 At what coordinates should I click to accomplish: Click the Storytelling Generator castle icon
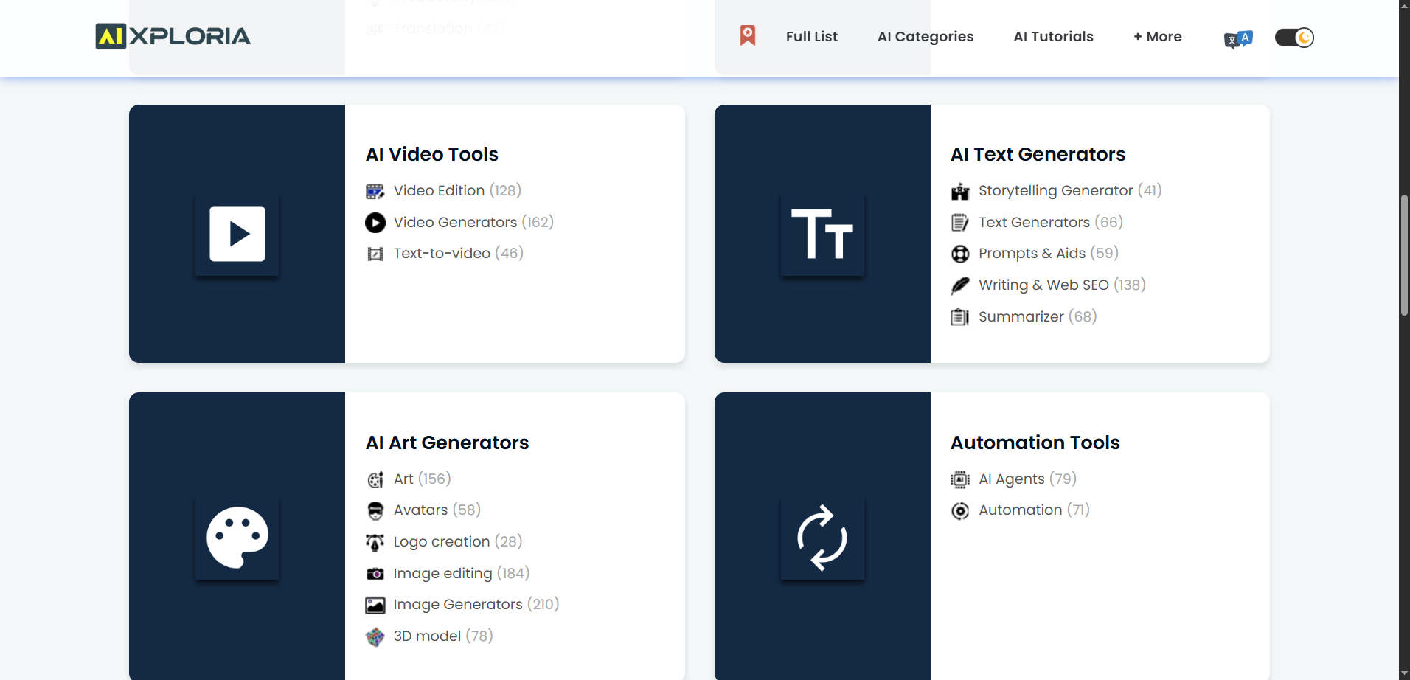point(960,192)
